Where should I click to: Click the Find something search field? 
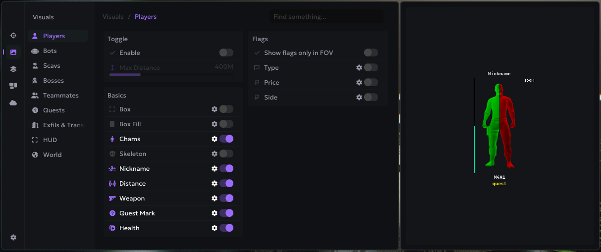[326, 17]
